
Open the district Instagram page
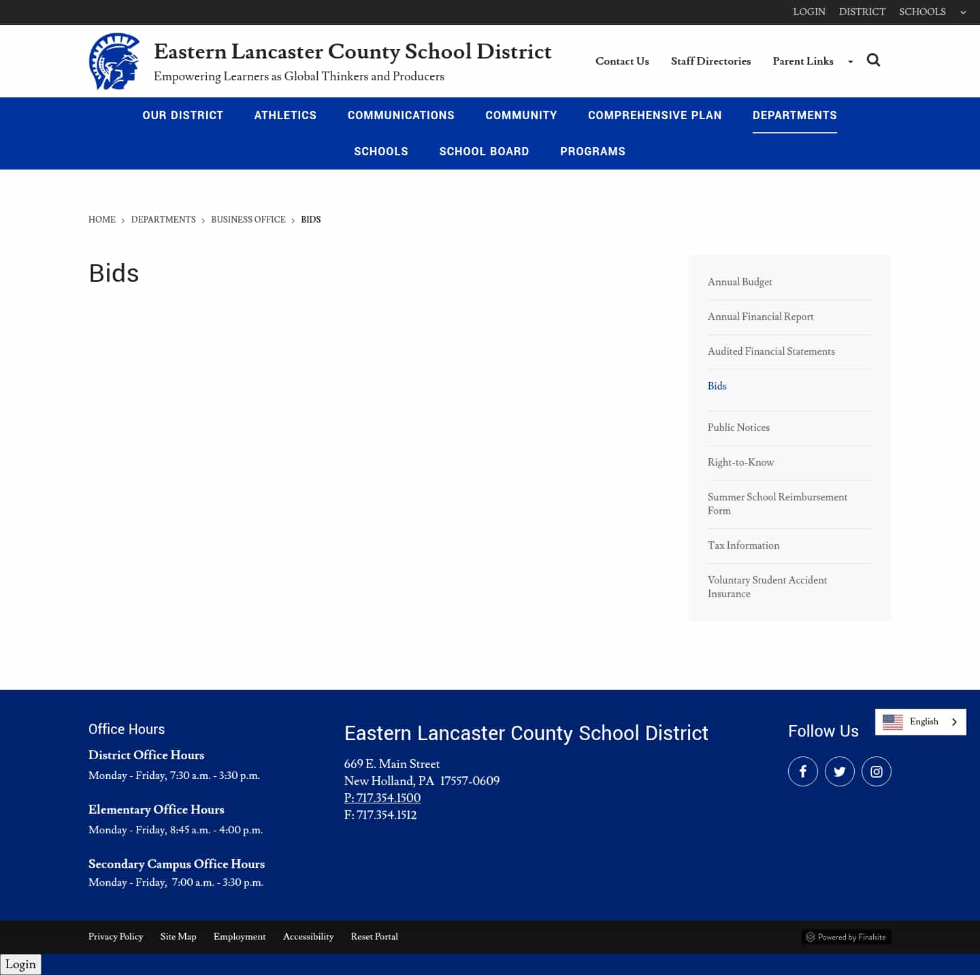pyautogui.click(x=877, y=771)
